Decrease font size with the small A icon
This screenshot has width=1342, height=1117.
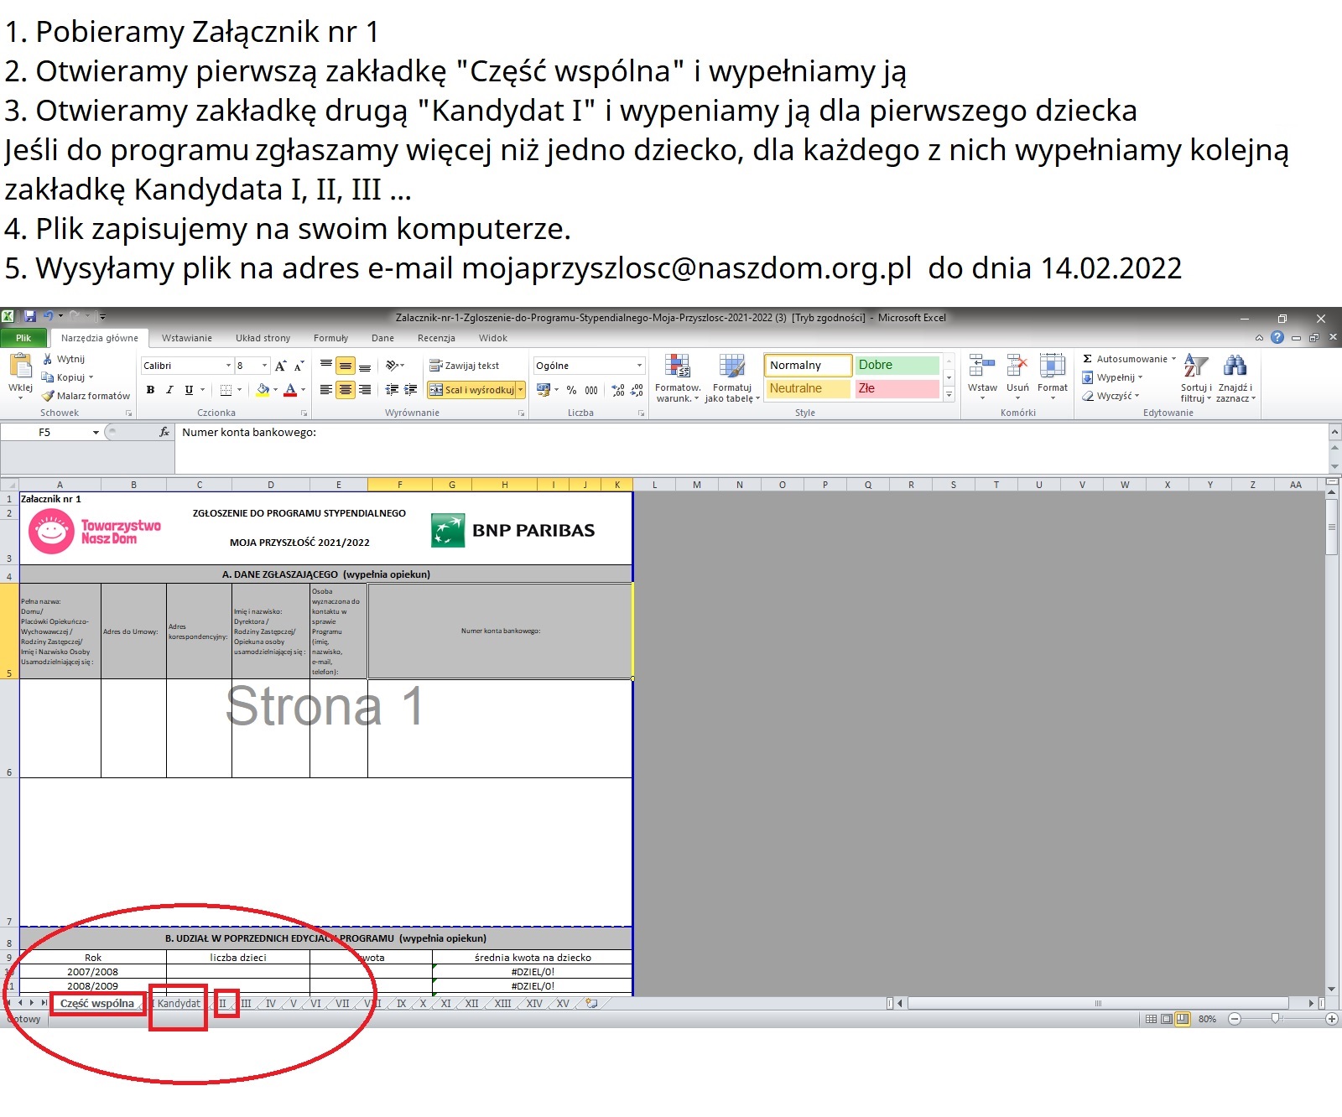299,366
